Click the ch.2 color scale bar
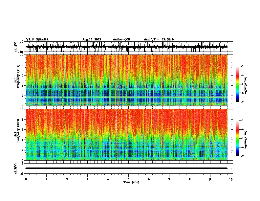The image size is (260, 201). tap(238, 138)
